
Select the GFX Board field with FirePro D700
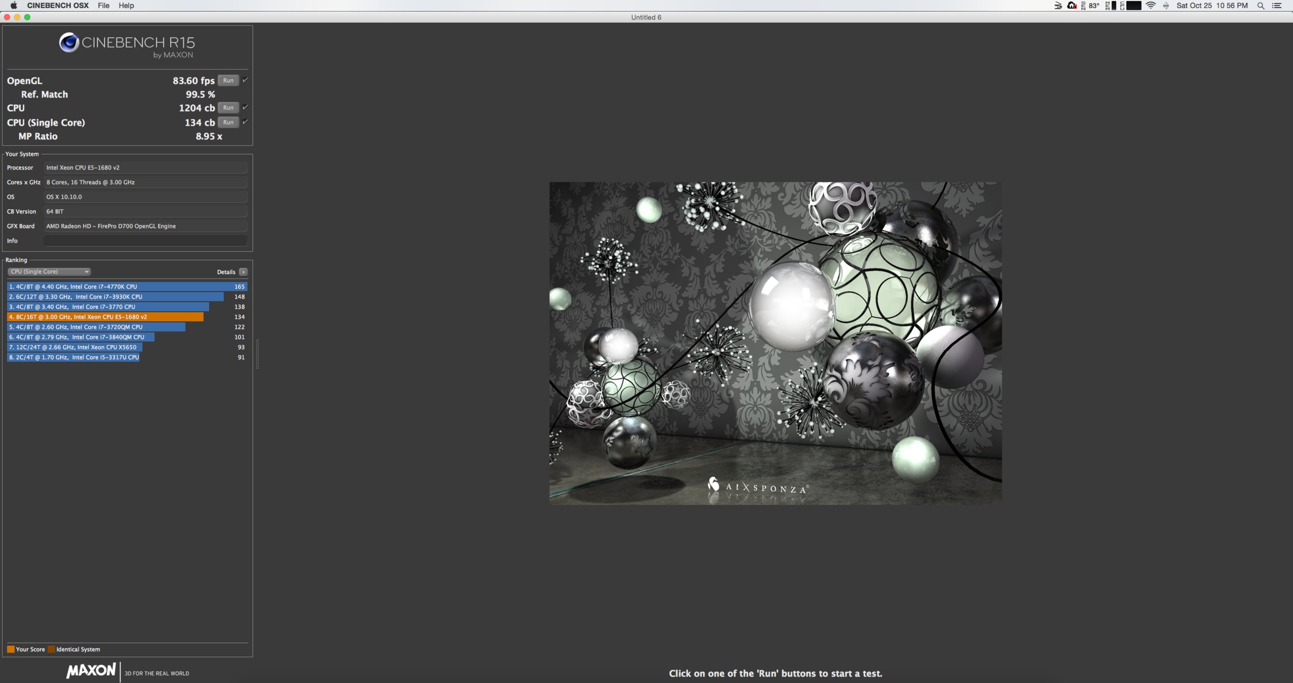[145, 226]
